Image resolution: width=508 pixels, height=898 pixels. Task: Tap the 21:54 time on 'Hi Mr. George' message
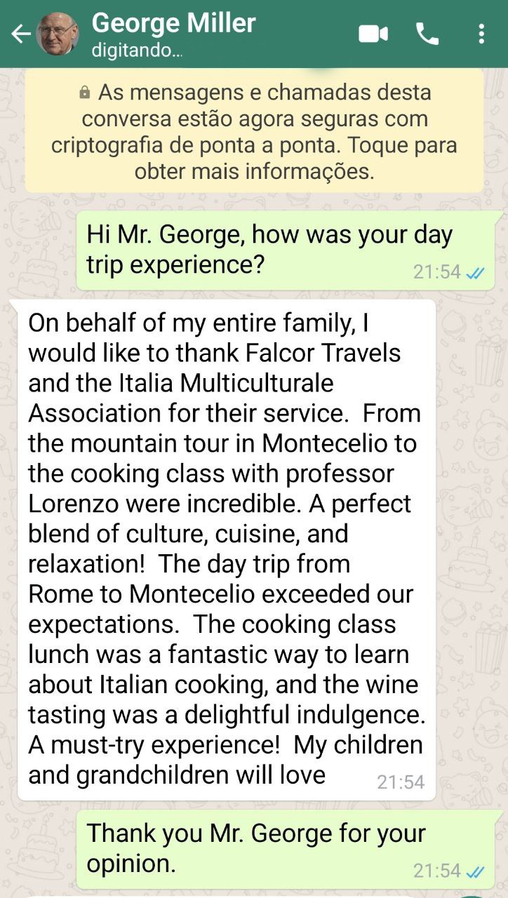click(x=436, y=272)
